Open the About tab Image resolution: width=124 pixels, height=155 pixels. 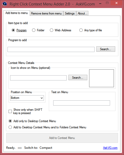click(82, 13)
